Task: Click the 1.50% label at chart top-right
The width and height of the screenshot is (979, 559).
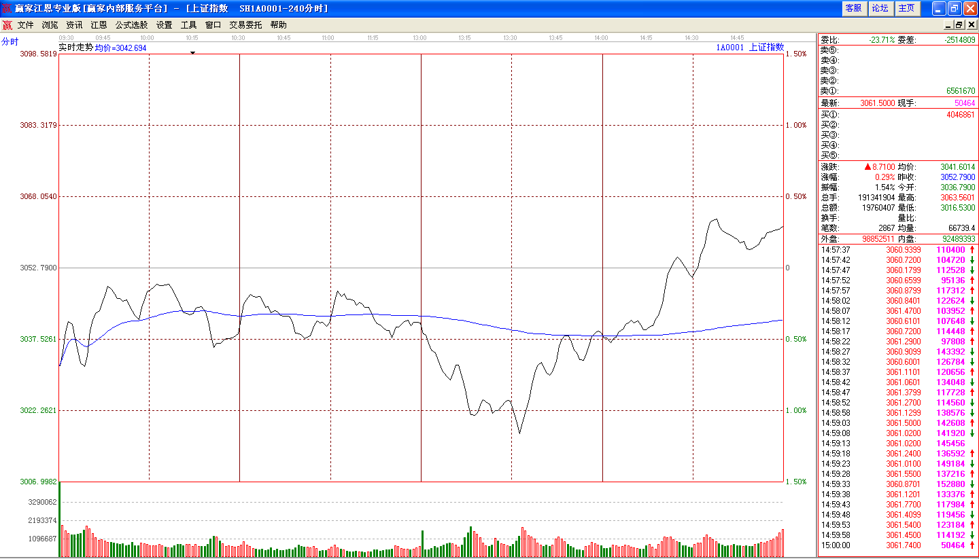Action: point(796,54)
